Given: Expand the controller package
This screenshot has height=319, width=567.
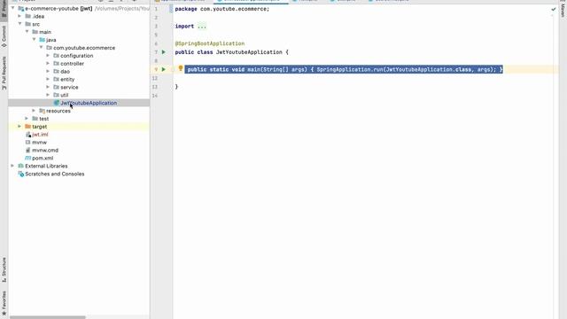Looking at the screenshot, I should [48, 64].
